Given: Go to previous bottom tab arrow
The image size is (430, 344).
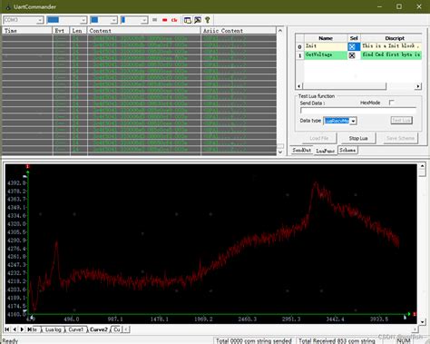Looking at the screenshot, I should (15, 329).
